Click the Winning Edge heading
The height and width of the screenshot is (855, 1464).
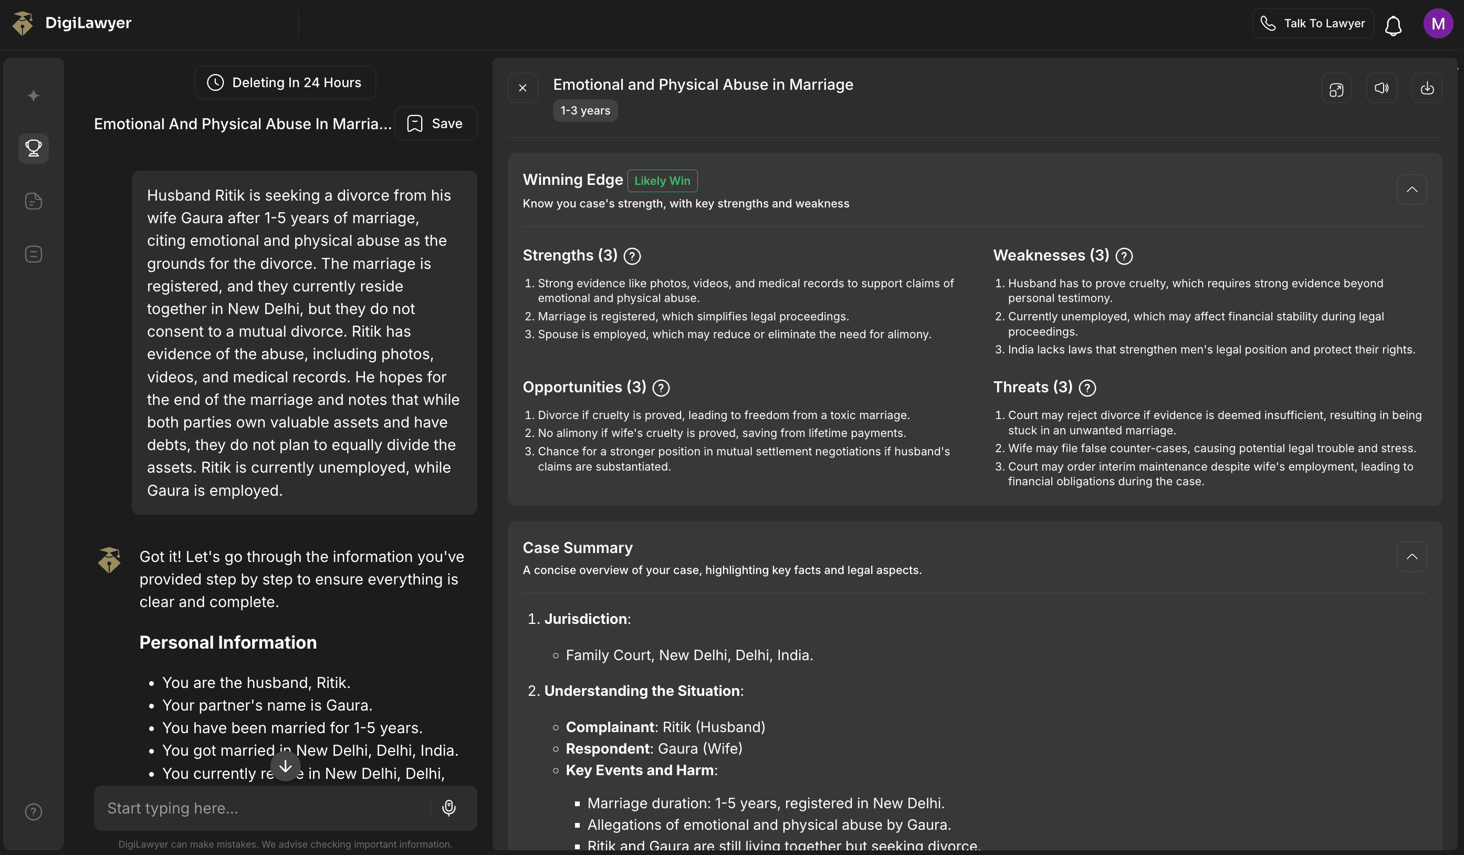click(573, 180)
